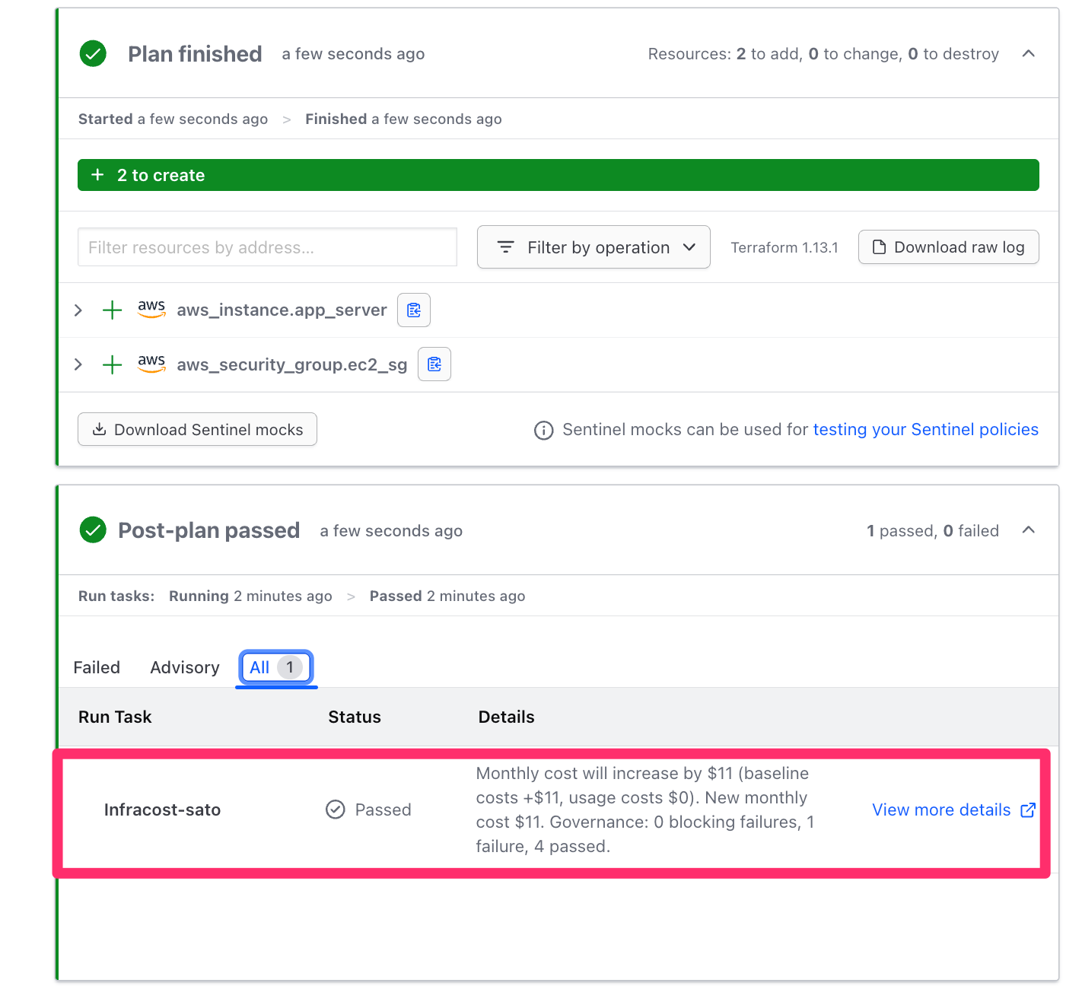Switch to the Failed tab
The image size is (1082, 986).
click(97, 667)
